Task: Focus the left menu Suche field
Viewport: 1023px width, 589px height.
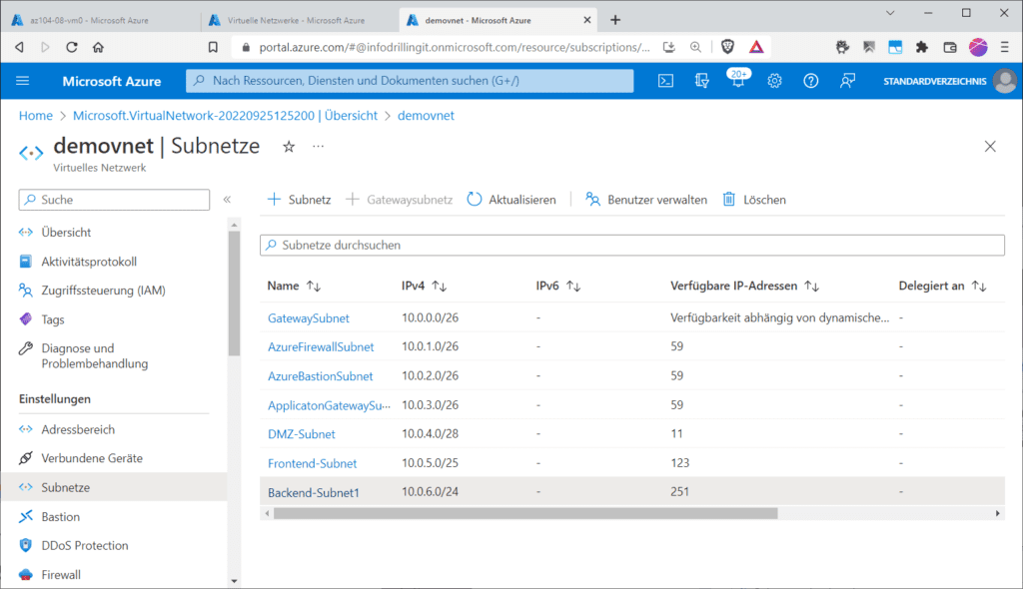Action: tap(114, 200)
